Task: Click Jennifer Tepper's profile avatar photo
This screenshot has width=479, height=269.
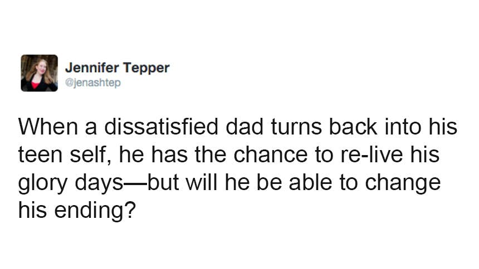Action: (39, 73)
